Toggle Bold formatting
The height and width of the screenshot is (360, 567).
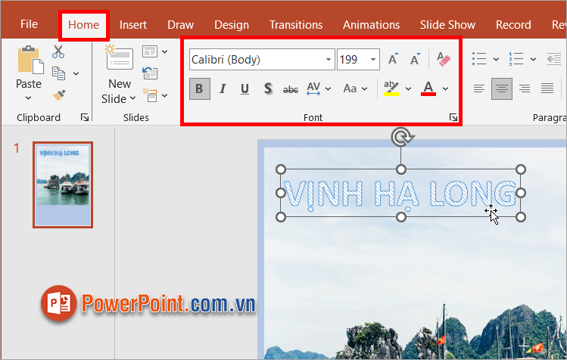(x=199, y=88)
